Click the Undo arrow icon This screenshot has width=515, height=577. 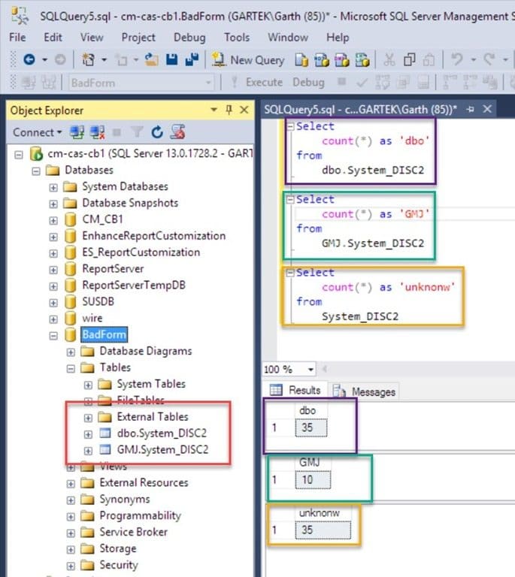click(x=457, y=59)
